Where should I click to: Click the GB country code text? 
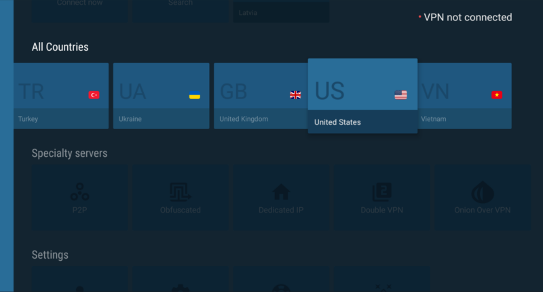233,92
